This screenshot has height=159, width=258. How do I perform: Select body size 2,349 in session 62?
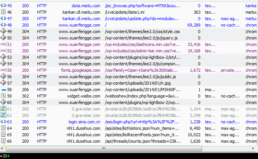[195, 115]
